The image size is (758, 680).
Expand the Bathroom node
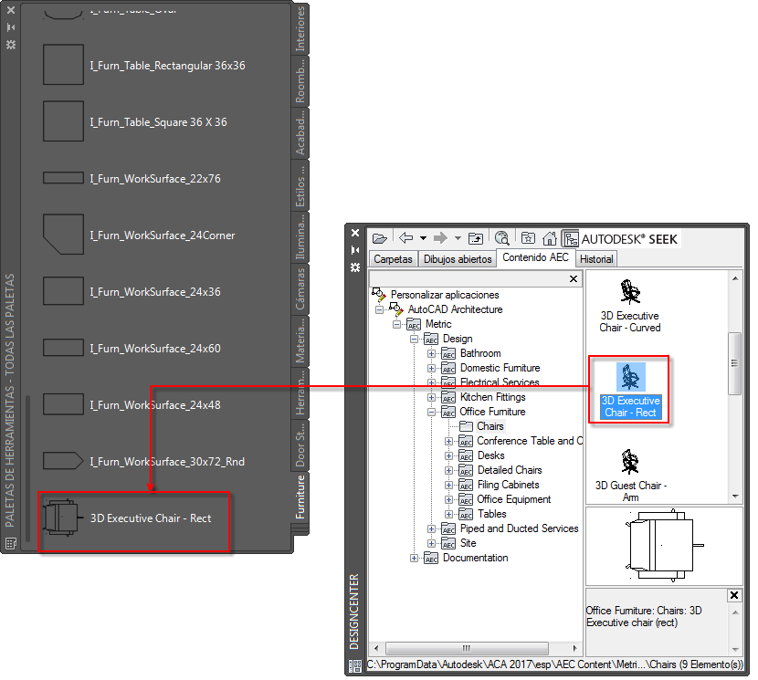431,353
